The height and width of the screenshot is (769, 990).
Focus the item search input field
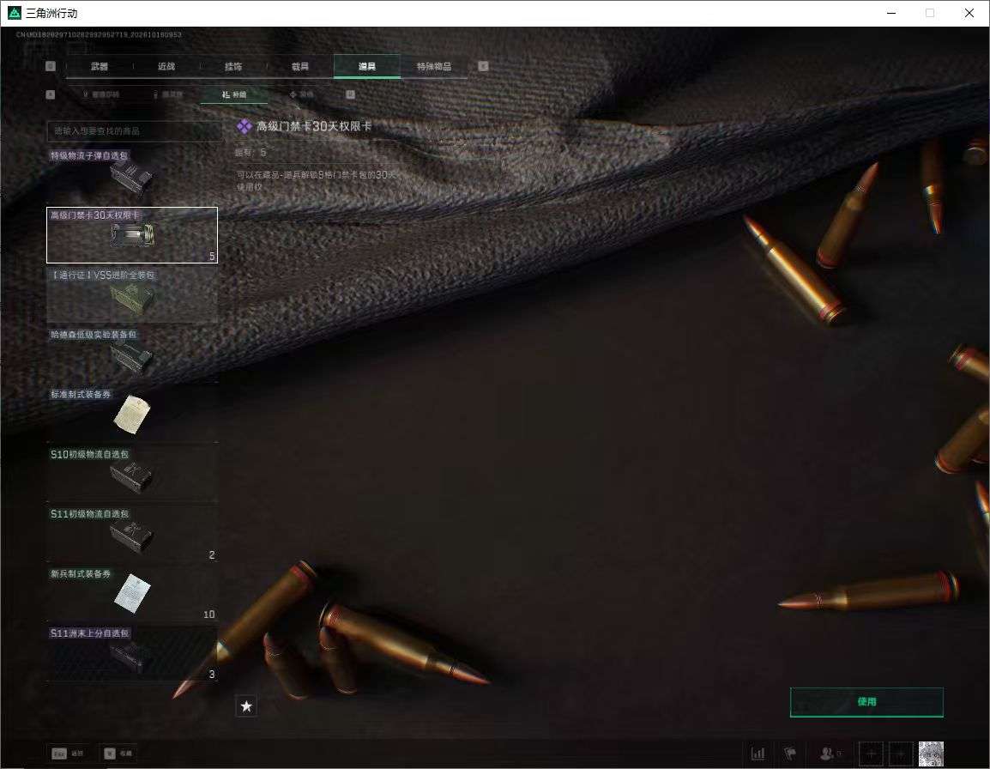[134, 130]
